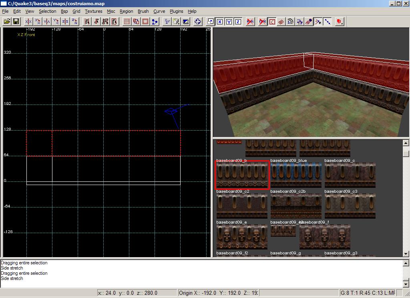Click the Select Complete Tall icon
This screenshot has height=298, width=410.
point(87,22)
